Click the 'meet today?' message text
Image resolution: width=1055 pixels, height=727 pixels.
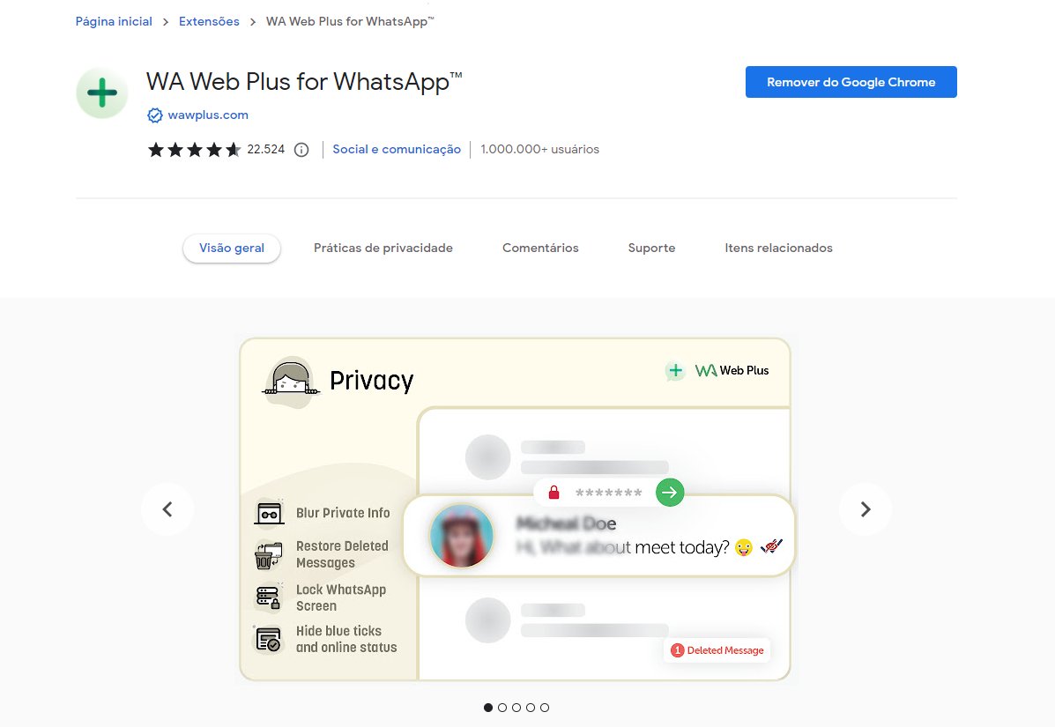(x=681, y=547)
